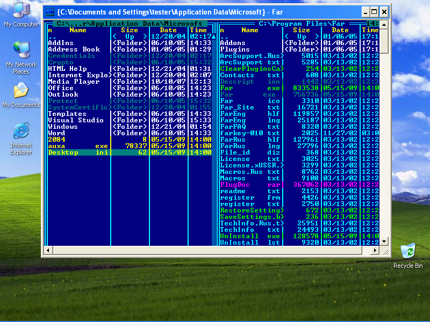
Task: Select the register txt file
Action: 299,204
